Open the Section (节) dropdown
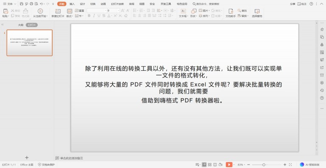 click(x=79, y=16)
